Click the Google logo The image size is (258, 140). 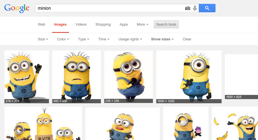click(17, 8)
